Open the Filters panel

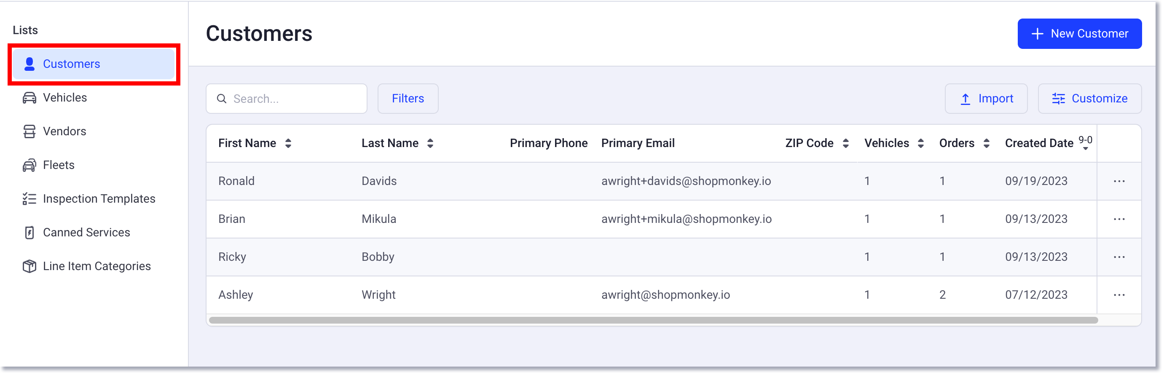(408, 99)
